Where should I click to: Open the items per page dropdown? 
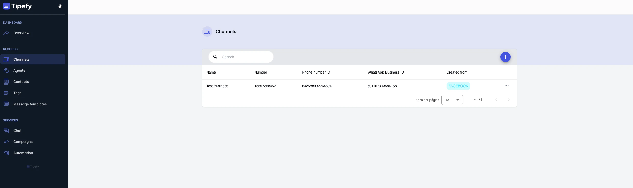click(x=452, y=100)
